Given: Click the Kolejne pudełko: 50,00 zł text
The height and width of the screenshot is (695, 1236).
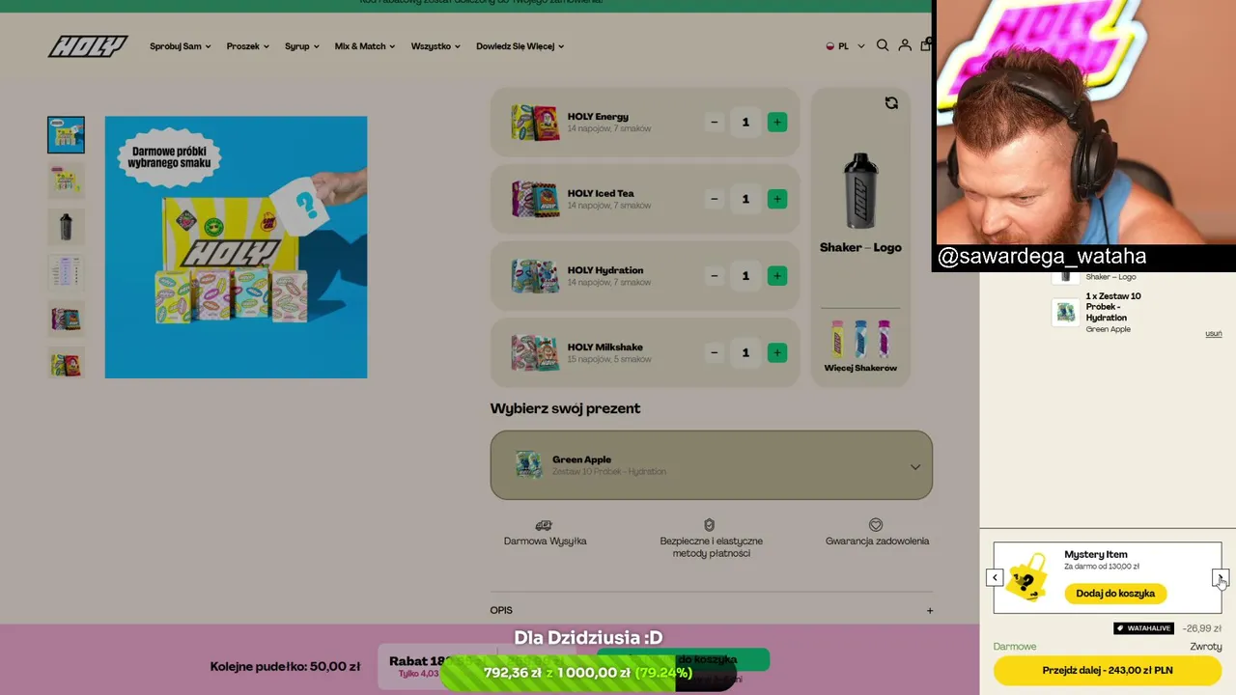Looking at the screenshot, I should [x=285, y=666].
